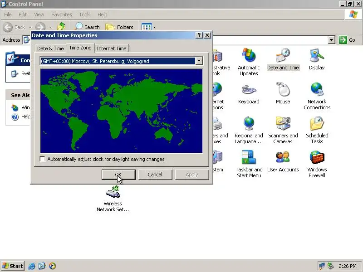This screenshot has height=272, width=363.
Task: Click the network tray icon
Action: tap(322, 266)
